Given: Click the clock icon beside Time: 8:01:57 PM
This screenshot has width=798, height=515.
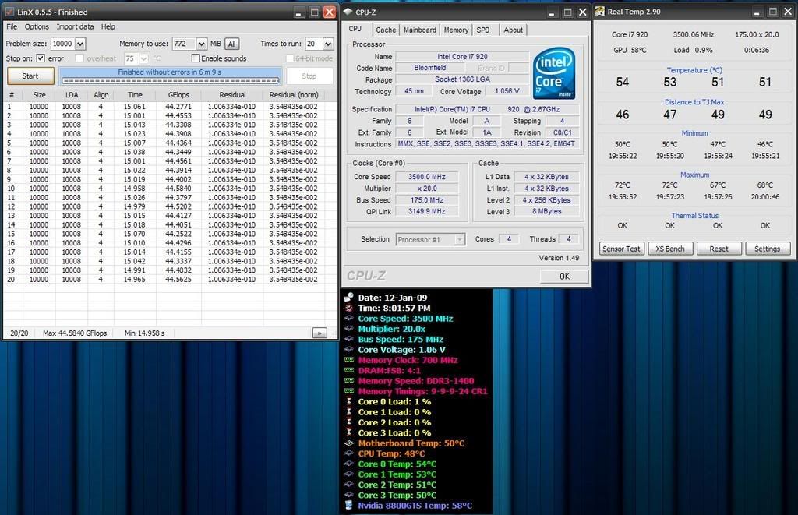Looking at the screenshot, I should coord(348,308).
